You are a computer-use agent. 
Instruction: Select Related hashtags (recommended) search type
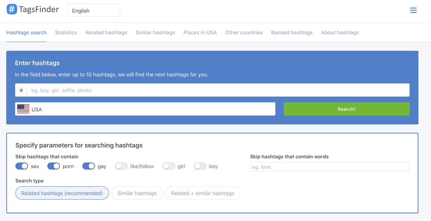(62, 193)
